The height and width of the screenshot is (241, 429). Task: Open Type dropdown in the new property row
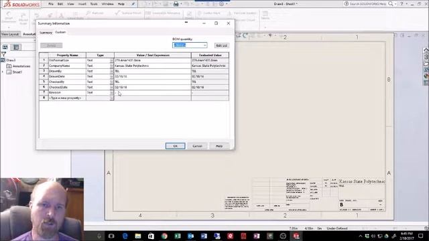(111, 98)
